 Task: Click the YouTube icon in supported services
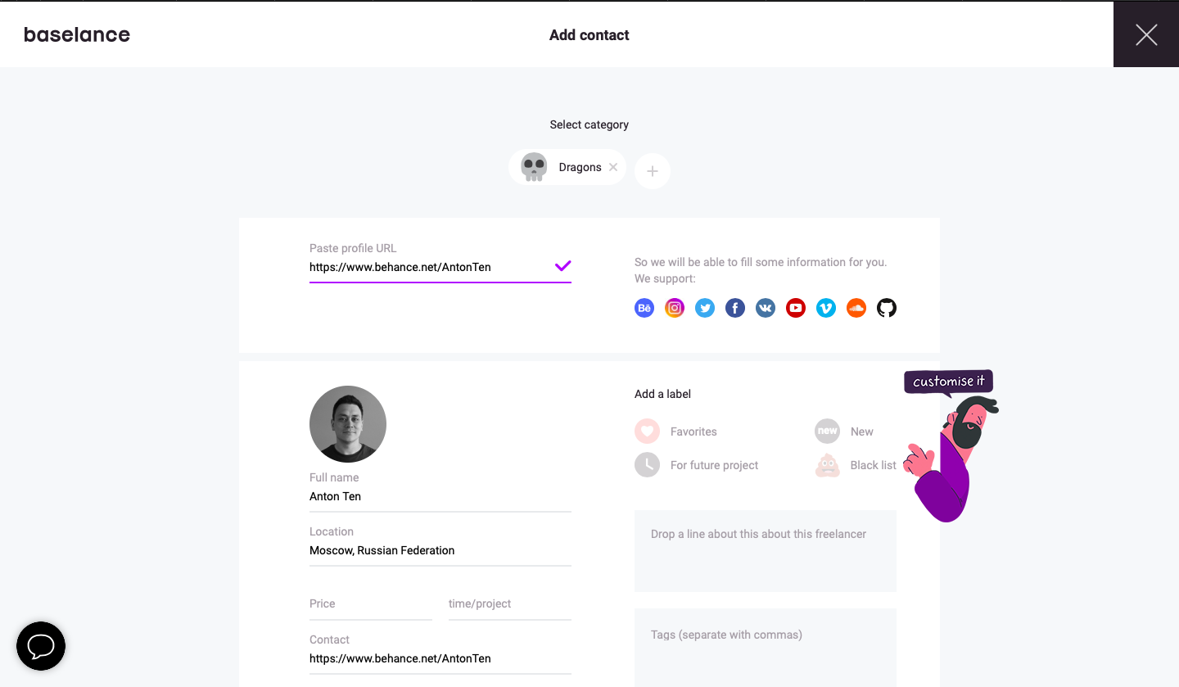[x=796, y=308]
